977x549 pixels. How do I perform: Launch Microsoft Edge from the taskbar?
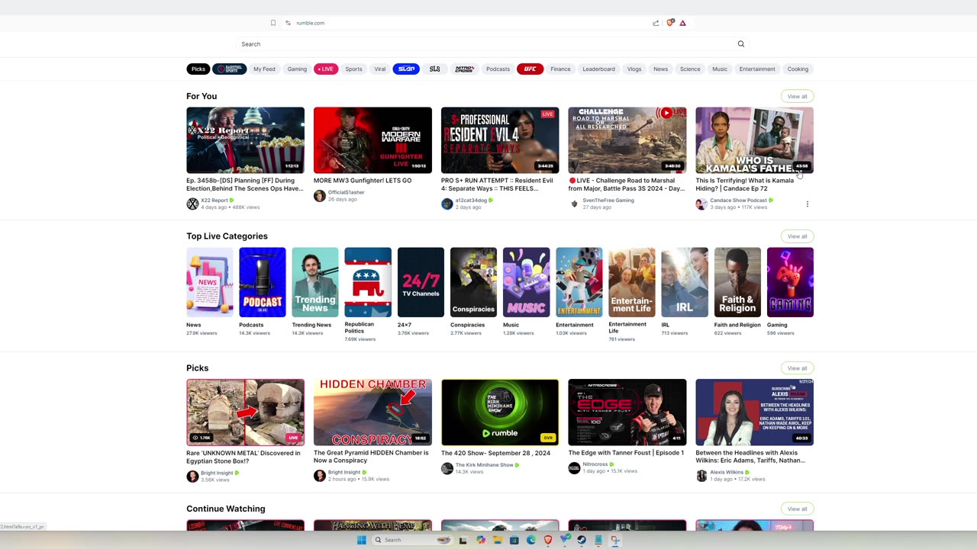click(x=530, y=540)
